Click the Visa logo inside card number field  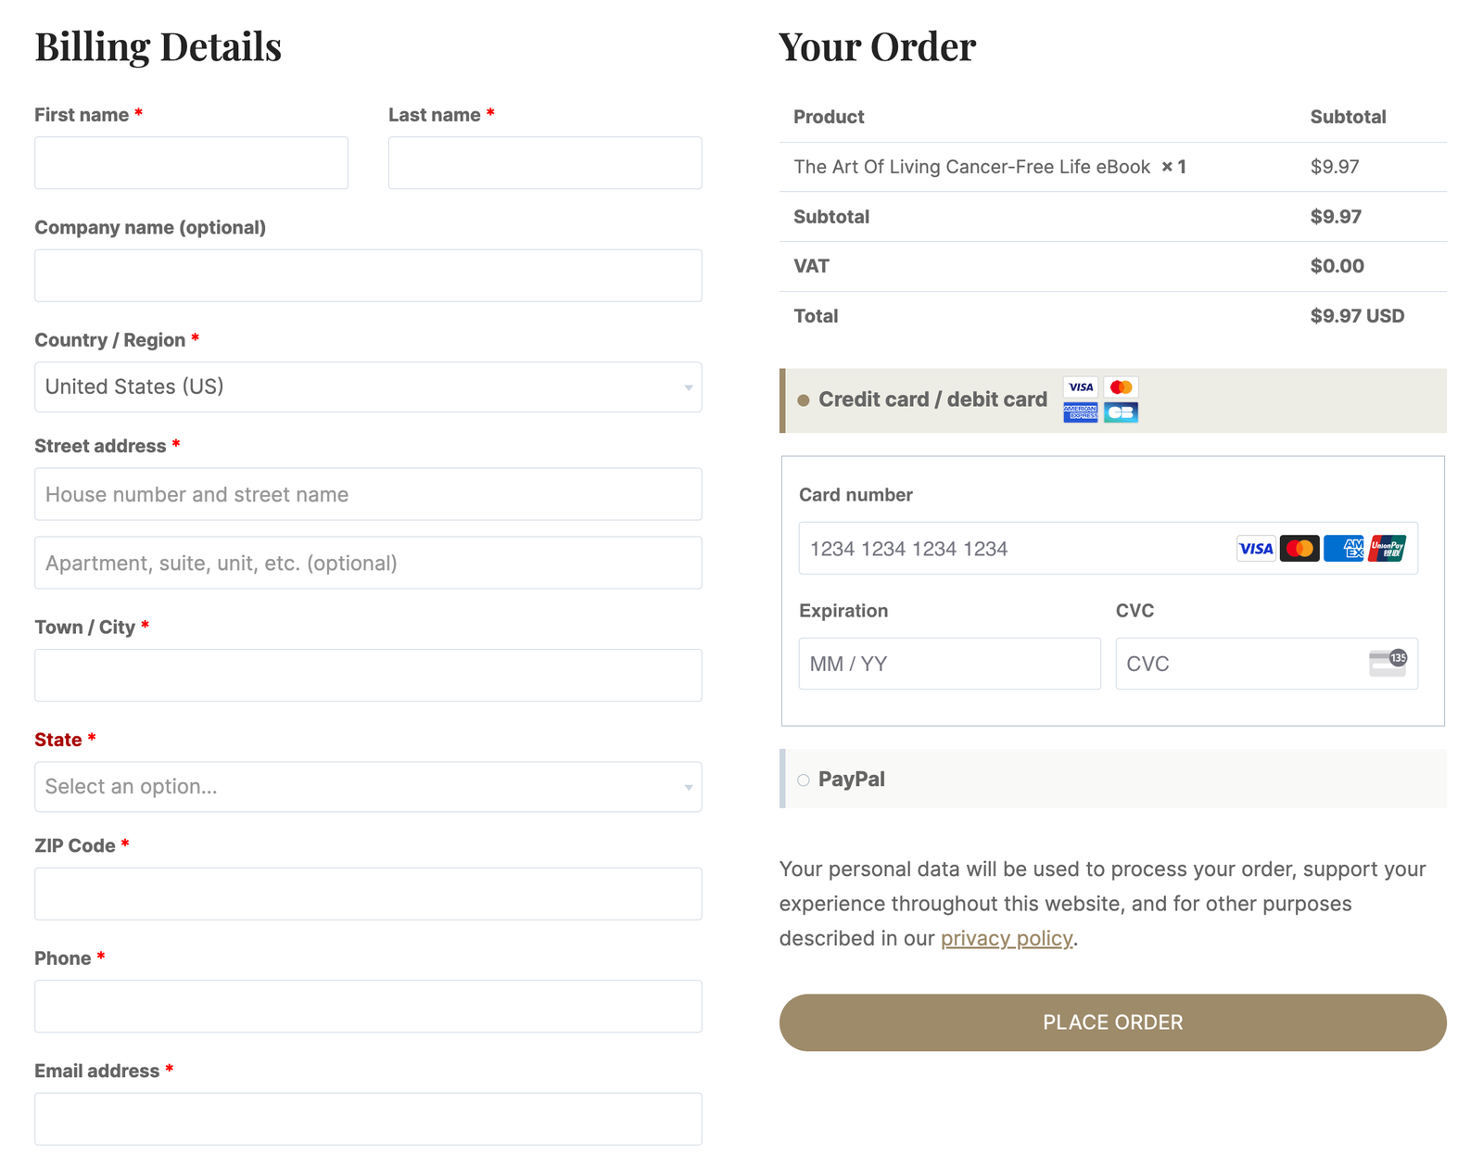pos(1256,549)
